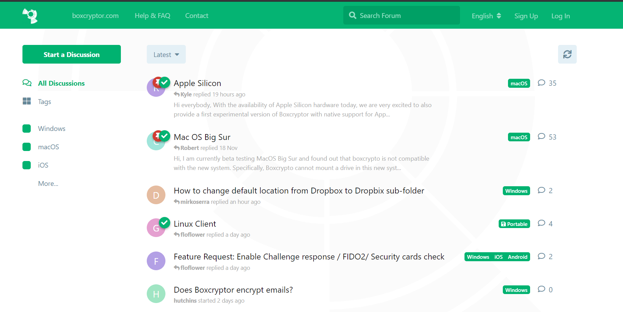623x312 pixels.
Task: Click the Windows tag green square
Action: [x=27, y=129]
